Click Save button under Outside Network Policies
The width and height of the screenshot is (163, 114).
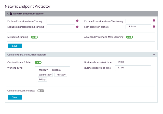[15, 97]
